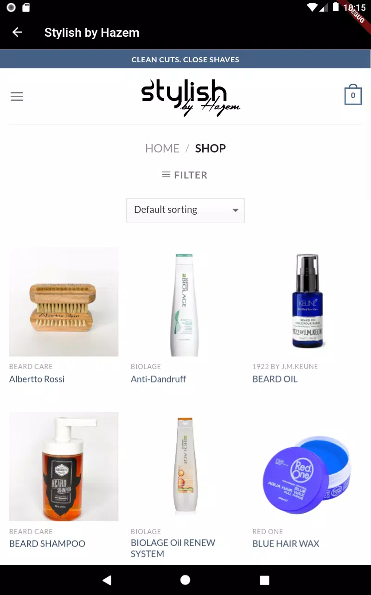Tap the Android back navigation triangle
371x595 pixels.
(107, 580)
